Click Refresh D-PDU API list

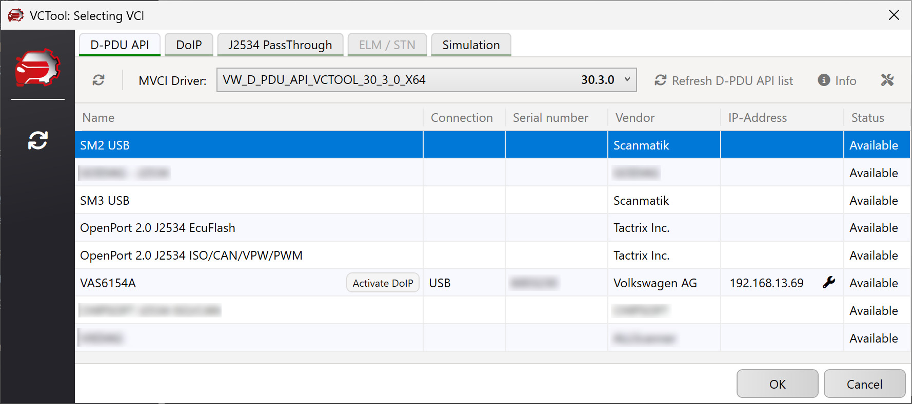coord(724,80)
